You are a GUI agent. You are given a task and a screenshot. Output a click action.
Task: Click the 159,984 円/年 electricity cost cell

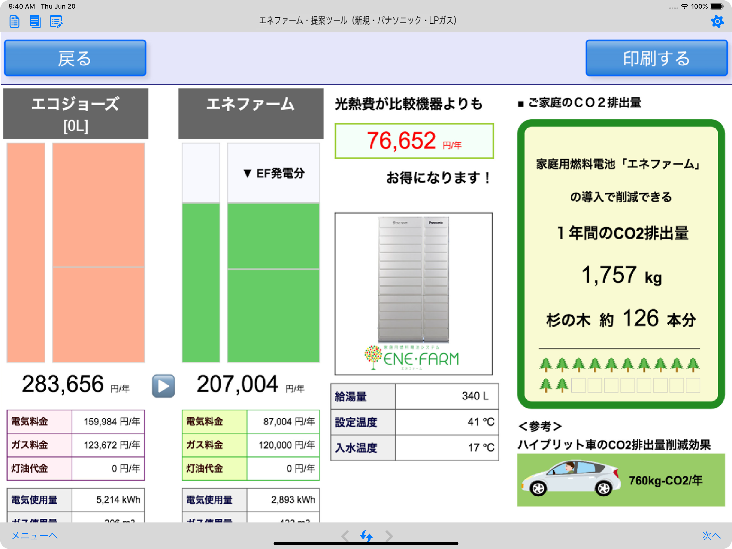click(108, 421)
